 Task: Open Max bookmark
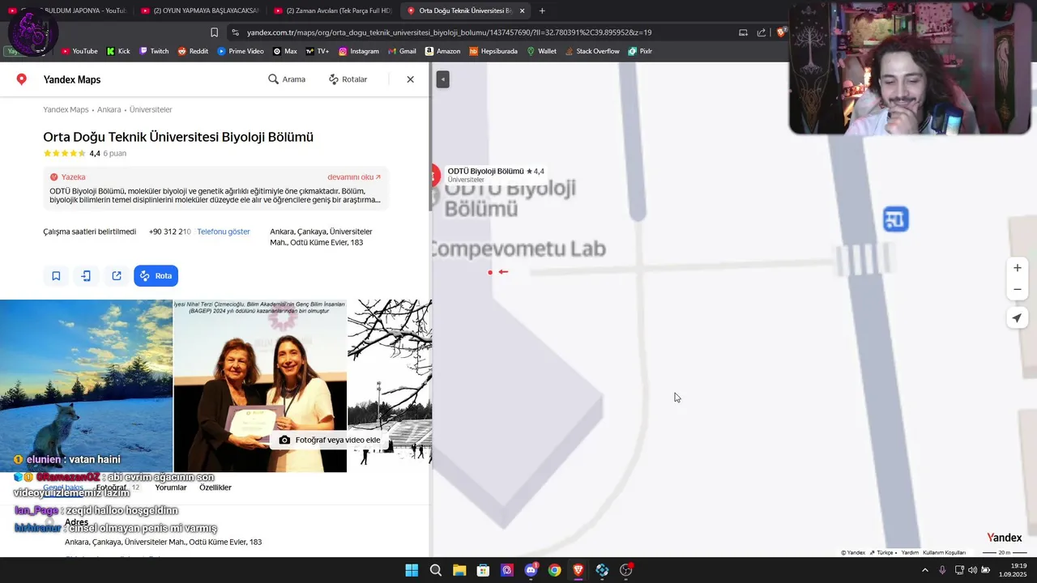(285, 51)
